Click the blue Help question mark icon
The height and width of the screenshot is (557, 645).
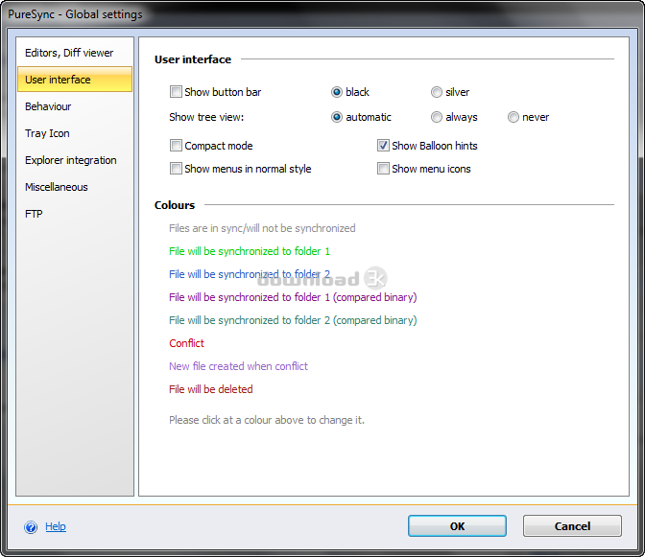click(31, 526)
